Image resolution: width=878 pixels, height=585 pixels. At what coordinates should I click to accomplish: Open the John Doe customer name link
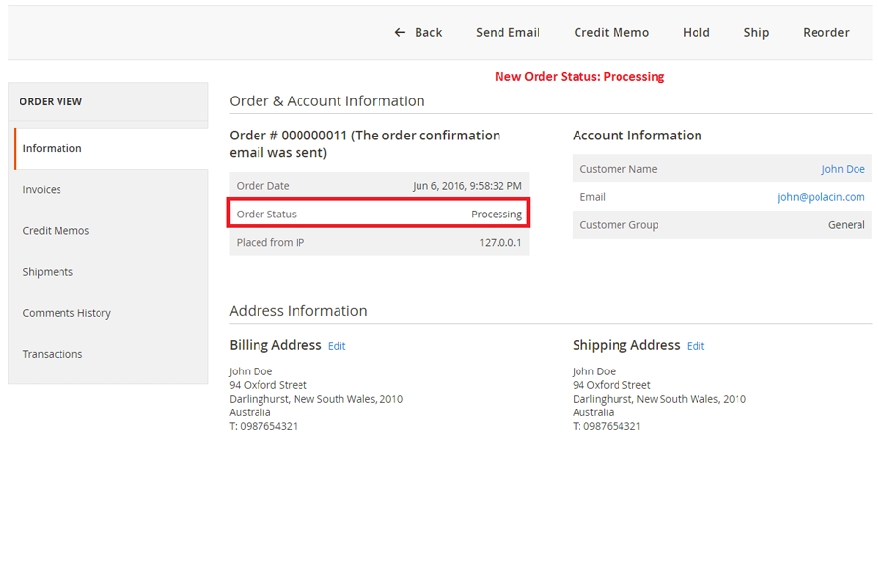pyautogui.click(x=843, y=169)
